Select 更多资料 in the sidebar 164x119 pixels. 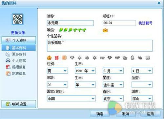(16, 54)
